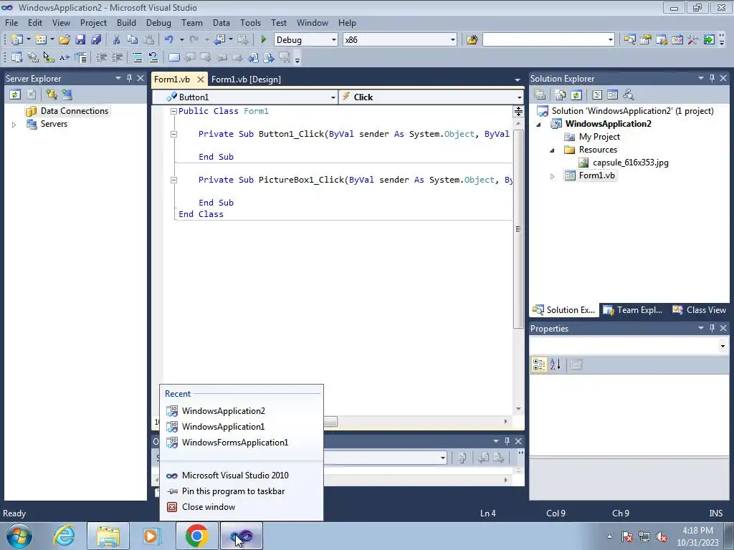Image resolution: width=734 pixels, height=550 pixels.
Task: Open the Properties object selector dropdown
Action: [723, 346]
